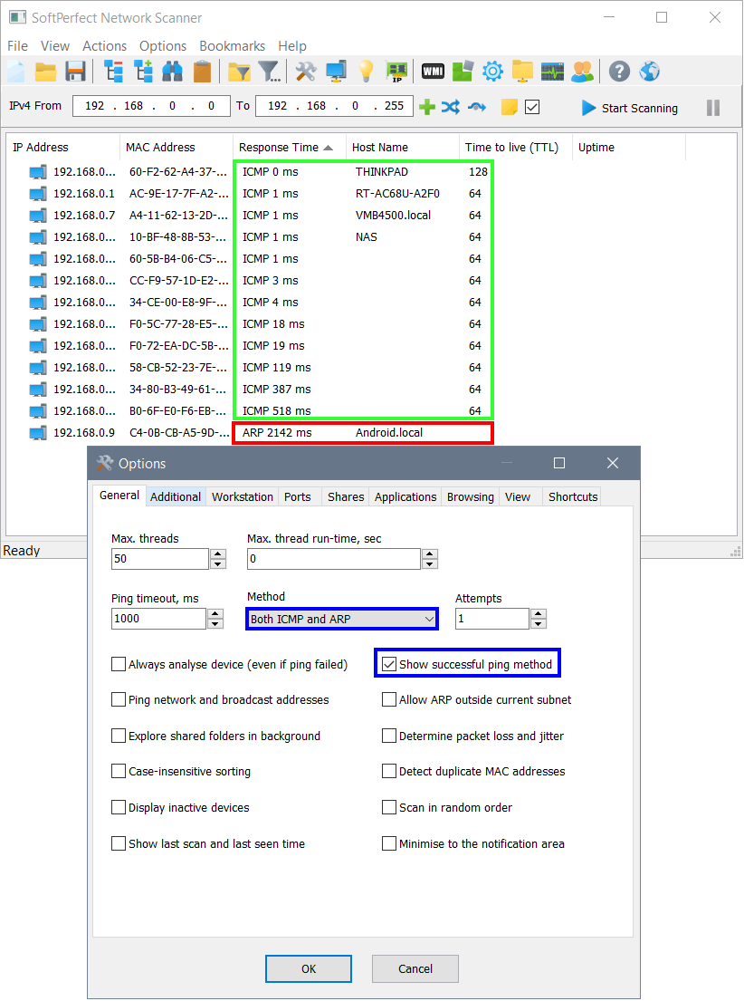Click the blue curved arrow icon

pyautogui.click(x=477, y=107)
